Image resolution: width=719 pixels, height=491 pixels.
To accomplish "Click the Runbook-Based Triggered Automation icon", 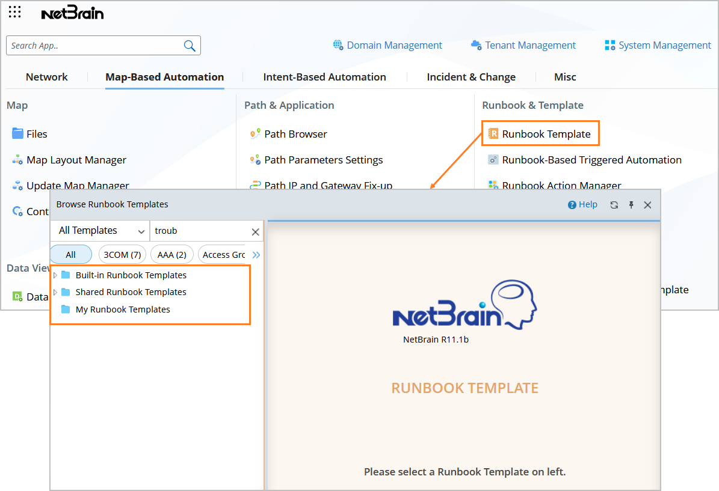I will [x=493, y=160].
